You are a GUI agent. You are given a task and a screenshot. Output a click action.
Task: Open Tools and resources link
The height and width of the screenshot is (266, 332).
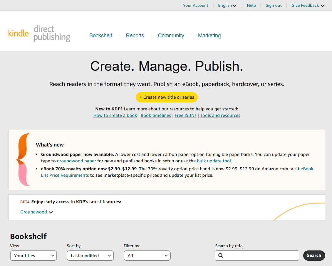coord(220,115)
